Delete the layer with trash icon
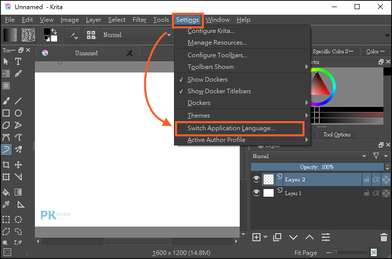392x259 pixels. coord(384,237)
